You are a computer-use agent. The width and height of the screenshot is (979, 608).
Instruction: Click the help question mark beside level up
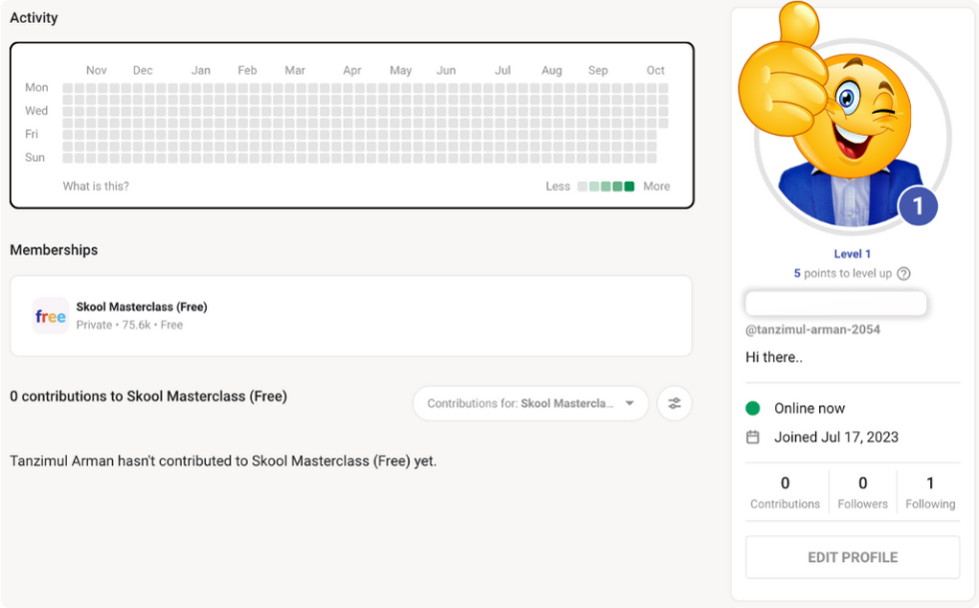point(903,274)
